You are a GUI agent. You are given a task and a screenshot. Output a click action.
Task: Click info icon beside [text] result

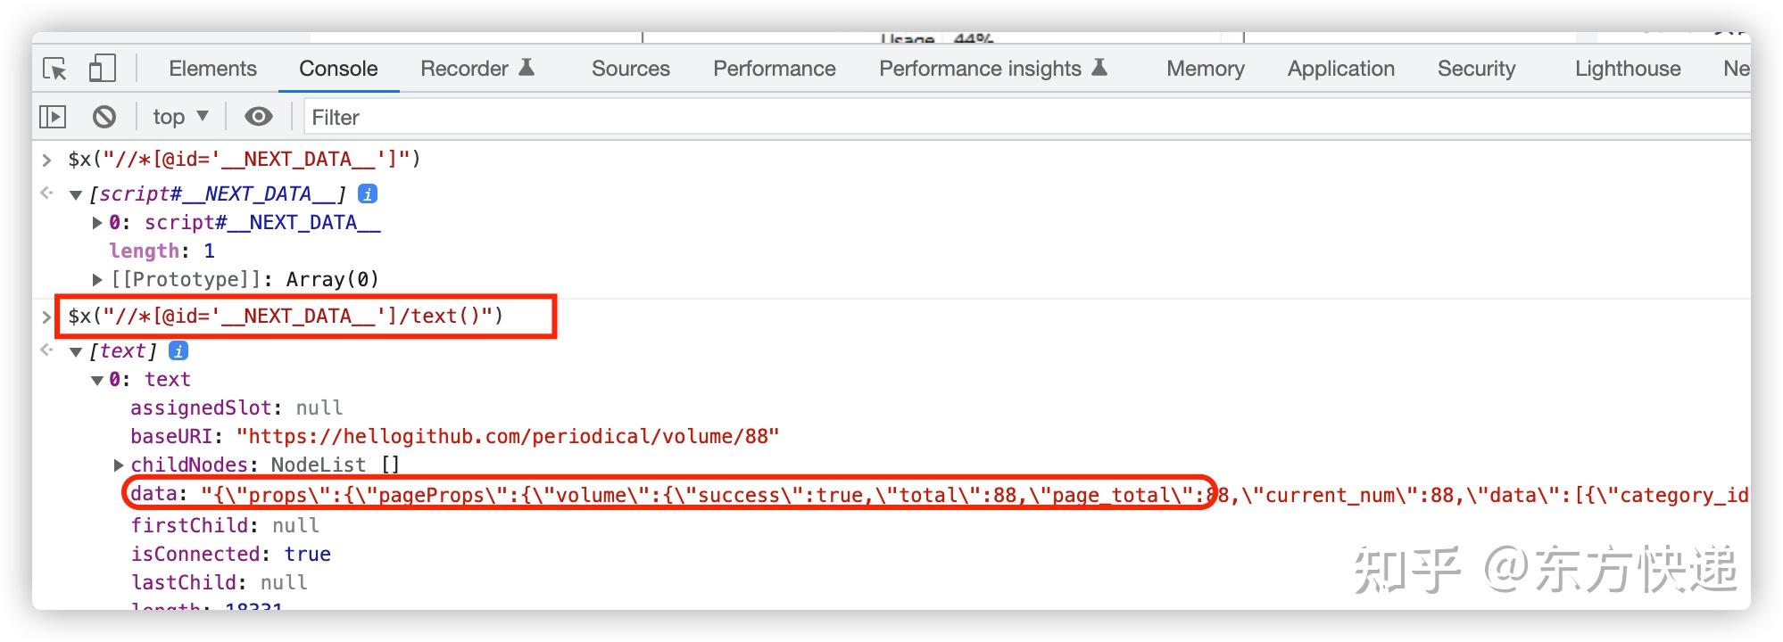(178, 350)
